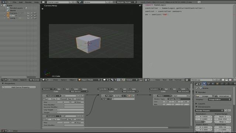Open the Format menu in text editor

tap(178, 80)
